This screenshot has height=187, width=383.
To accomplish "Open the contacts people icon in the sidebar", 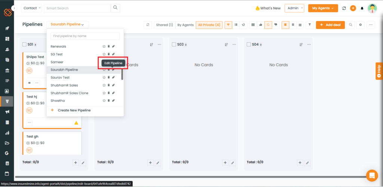I will point(7,49).
